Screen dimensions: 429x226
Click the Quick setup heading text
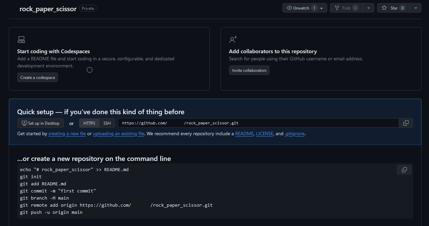click(101, 112)
